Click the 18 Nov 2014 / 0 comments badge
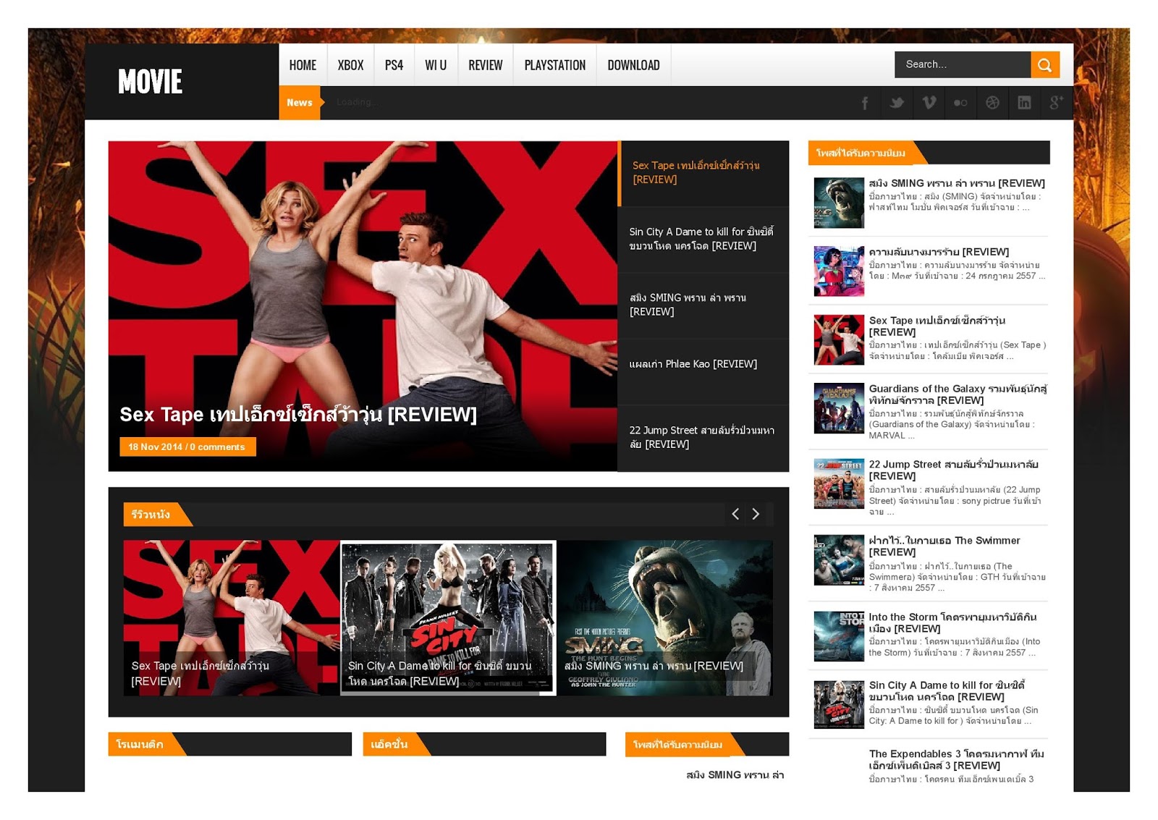Image resolution: width=1158 pixels, height=820 pixels. 187,447
